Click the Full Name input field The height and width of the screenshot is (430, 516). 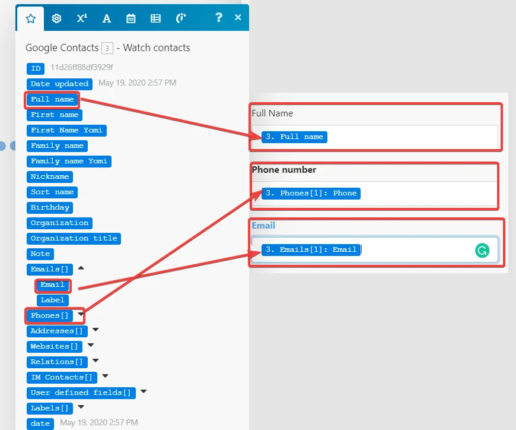[375, 137]
